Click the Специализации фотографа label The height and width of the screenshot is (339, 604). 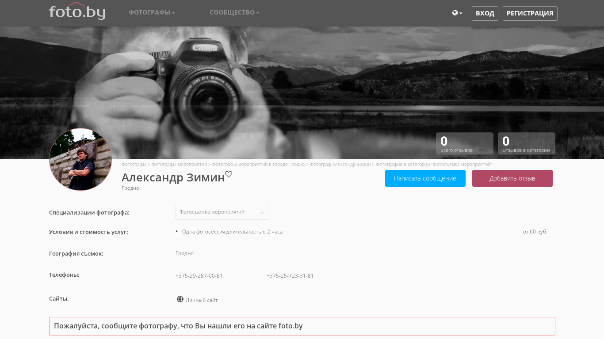pos(89,213)
